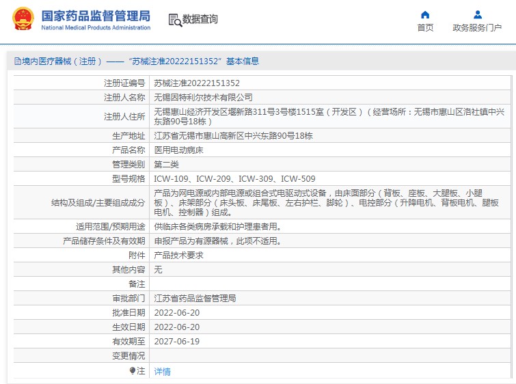Click the 政务服务门户 text link
This screenshot has height=384, width=516.
[477, 28]
